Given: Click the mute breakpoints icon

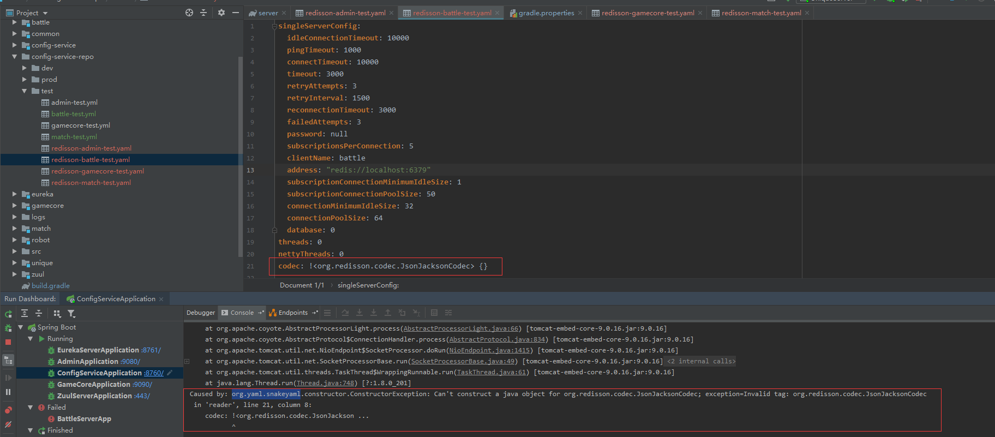Looking at the screenshot, I should coord(8,424).
